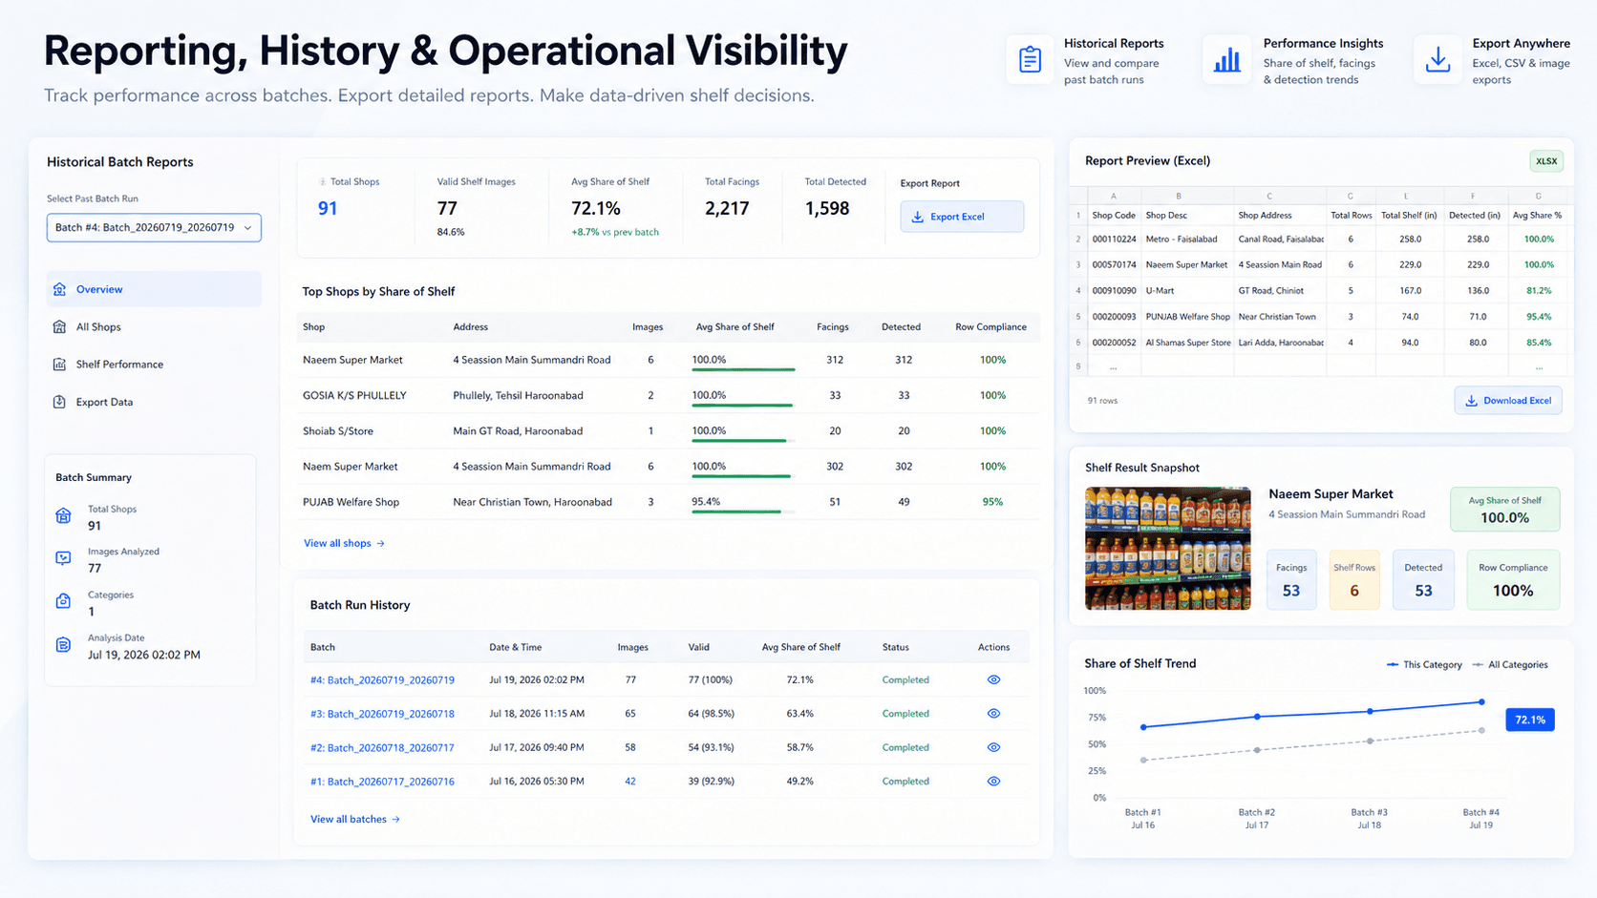View Batch #4 using its eye icon
The height and width of the screenshot is (898, 1597).
coord(993,680)
